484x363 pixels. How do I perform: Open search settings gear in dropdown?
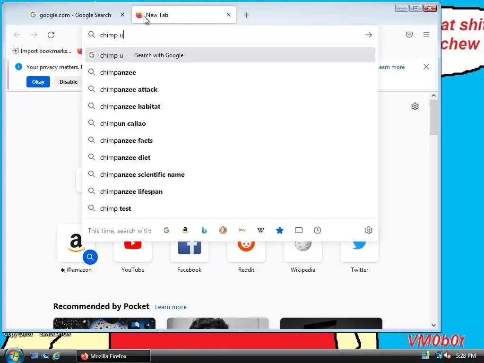369,230
